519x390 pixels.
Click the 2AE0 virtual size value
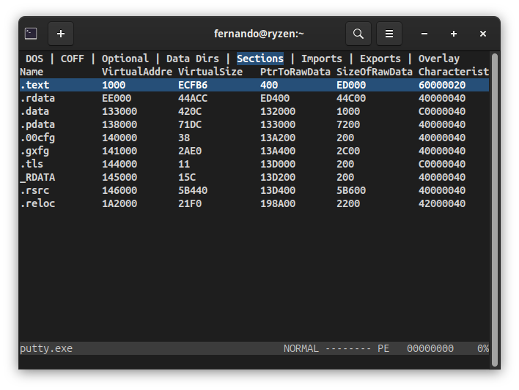(190, 151)
